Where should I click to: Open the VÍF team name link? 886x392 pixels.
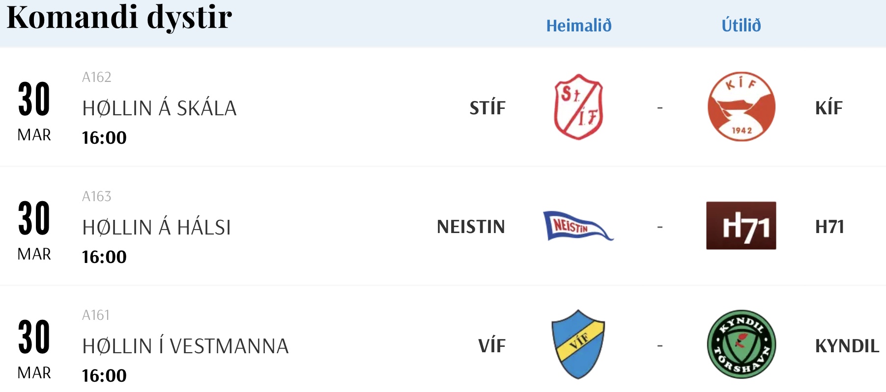(492, 345)
